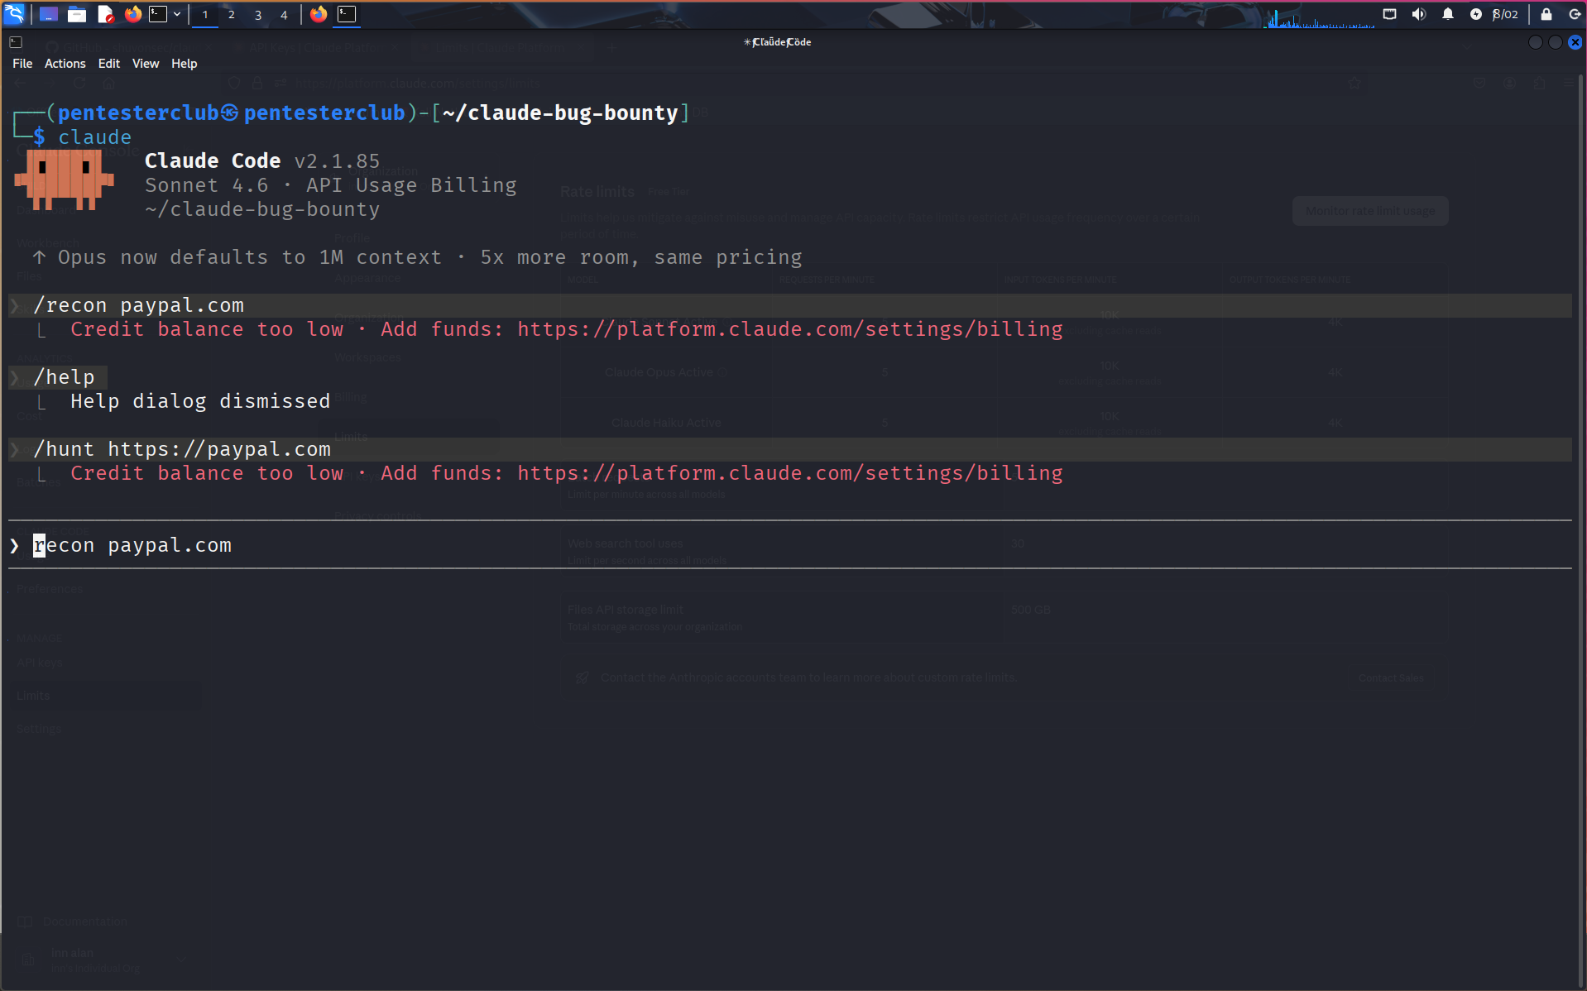
Task: Click the ~/claude-bug-bounty path in shell prompt
Action: pyautogui.click(x=560, y=113)
